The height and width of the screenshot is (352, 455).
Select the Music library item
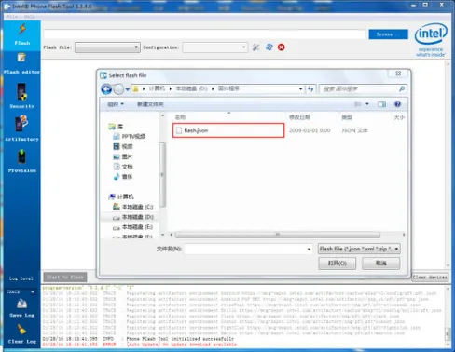(x=123, y=177)
